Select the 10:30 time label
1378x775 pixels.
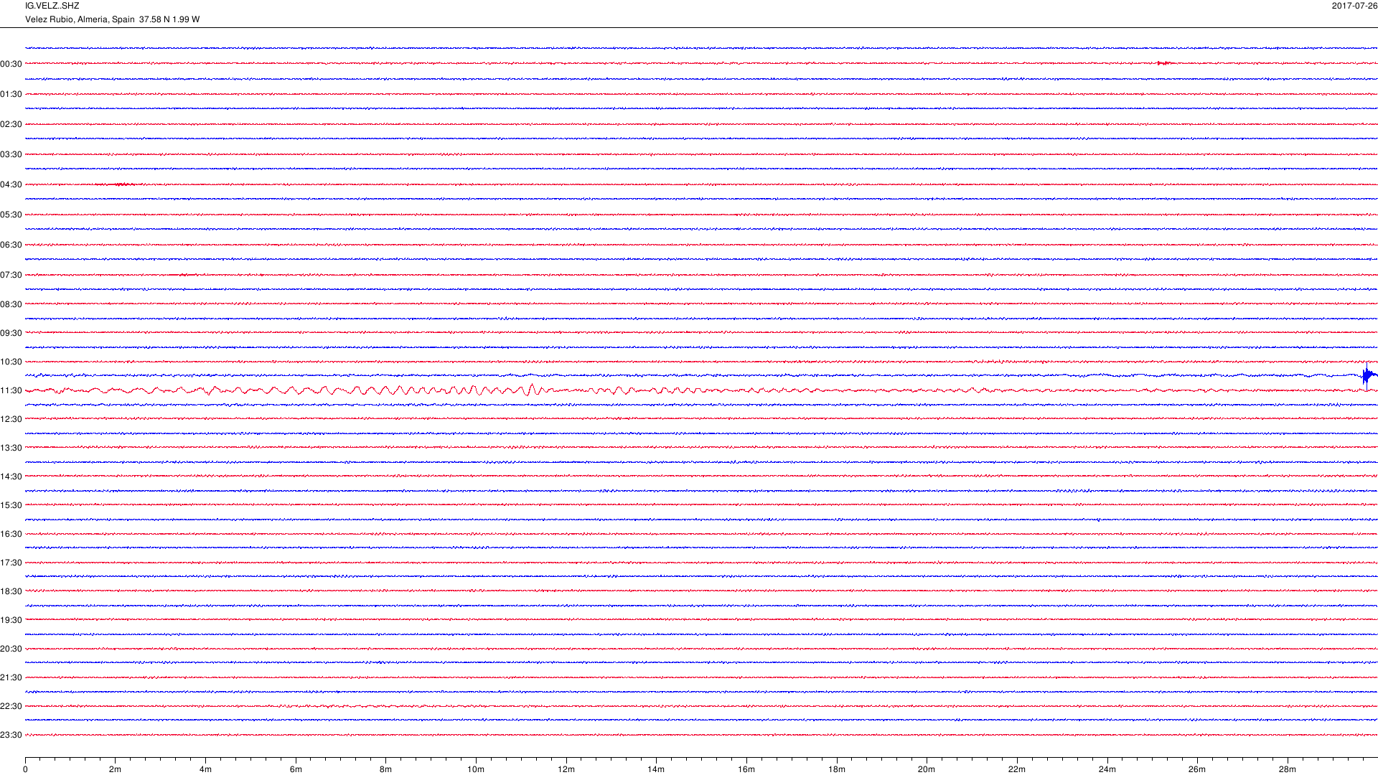pyautogui.click(x=11, y=362)
